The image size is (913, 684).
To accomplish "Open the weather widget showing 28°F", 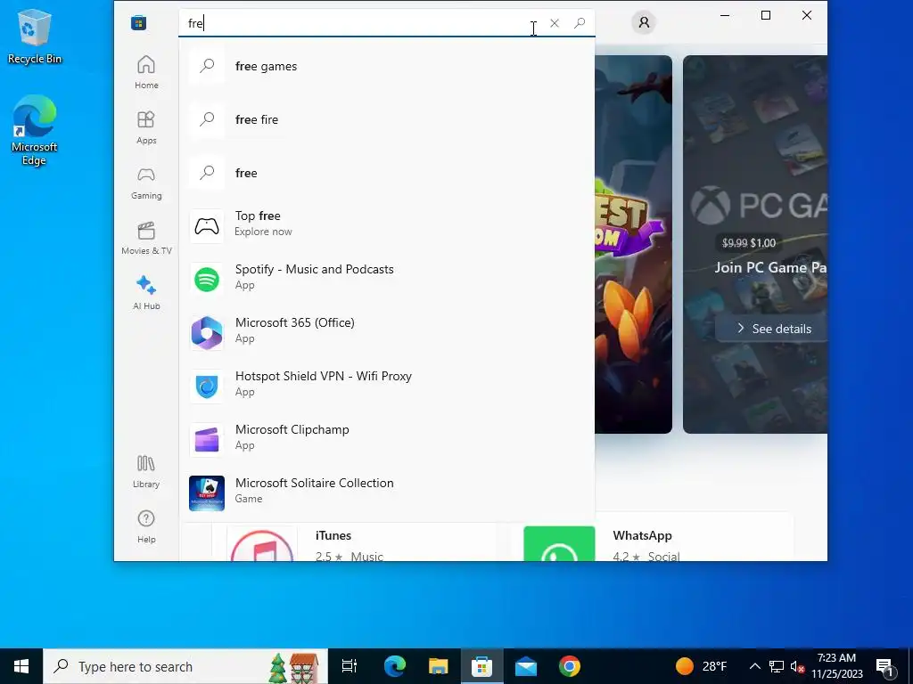I will click(x=701, y=666).
